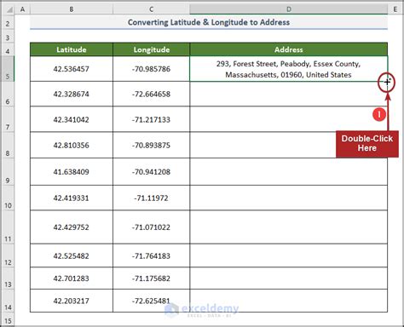Select empty address cell beside 42.525482
The height and width of the screenshot is (327, 404).
click(288, 255)
